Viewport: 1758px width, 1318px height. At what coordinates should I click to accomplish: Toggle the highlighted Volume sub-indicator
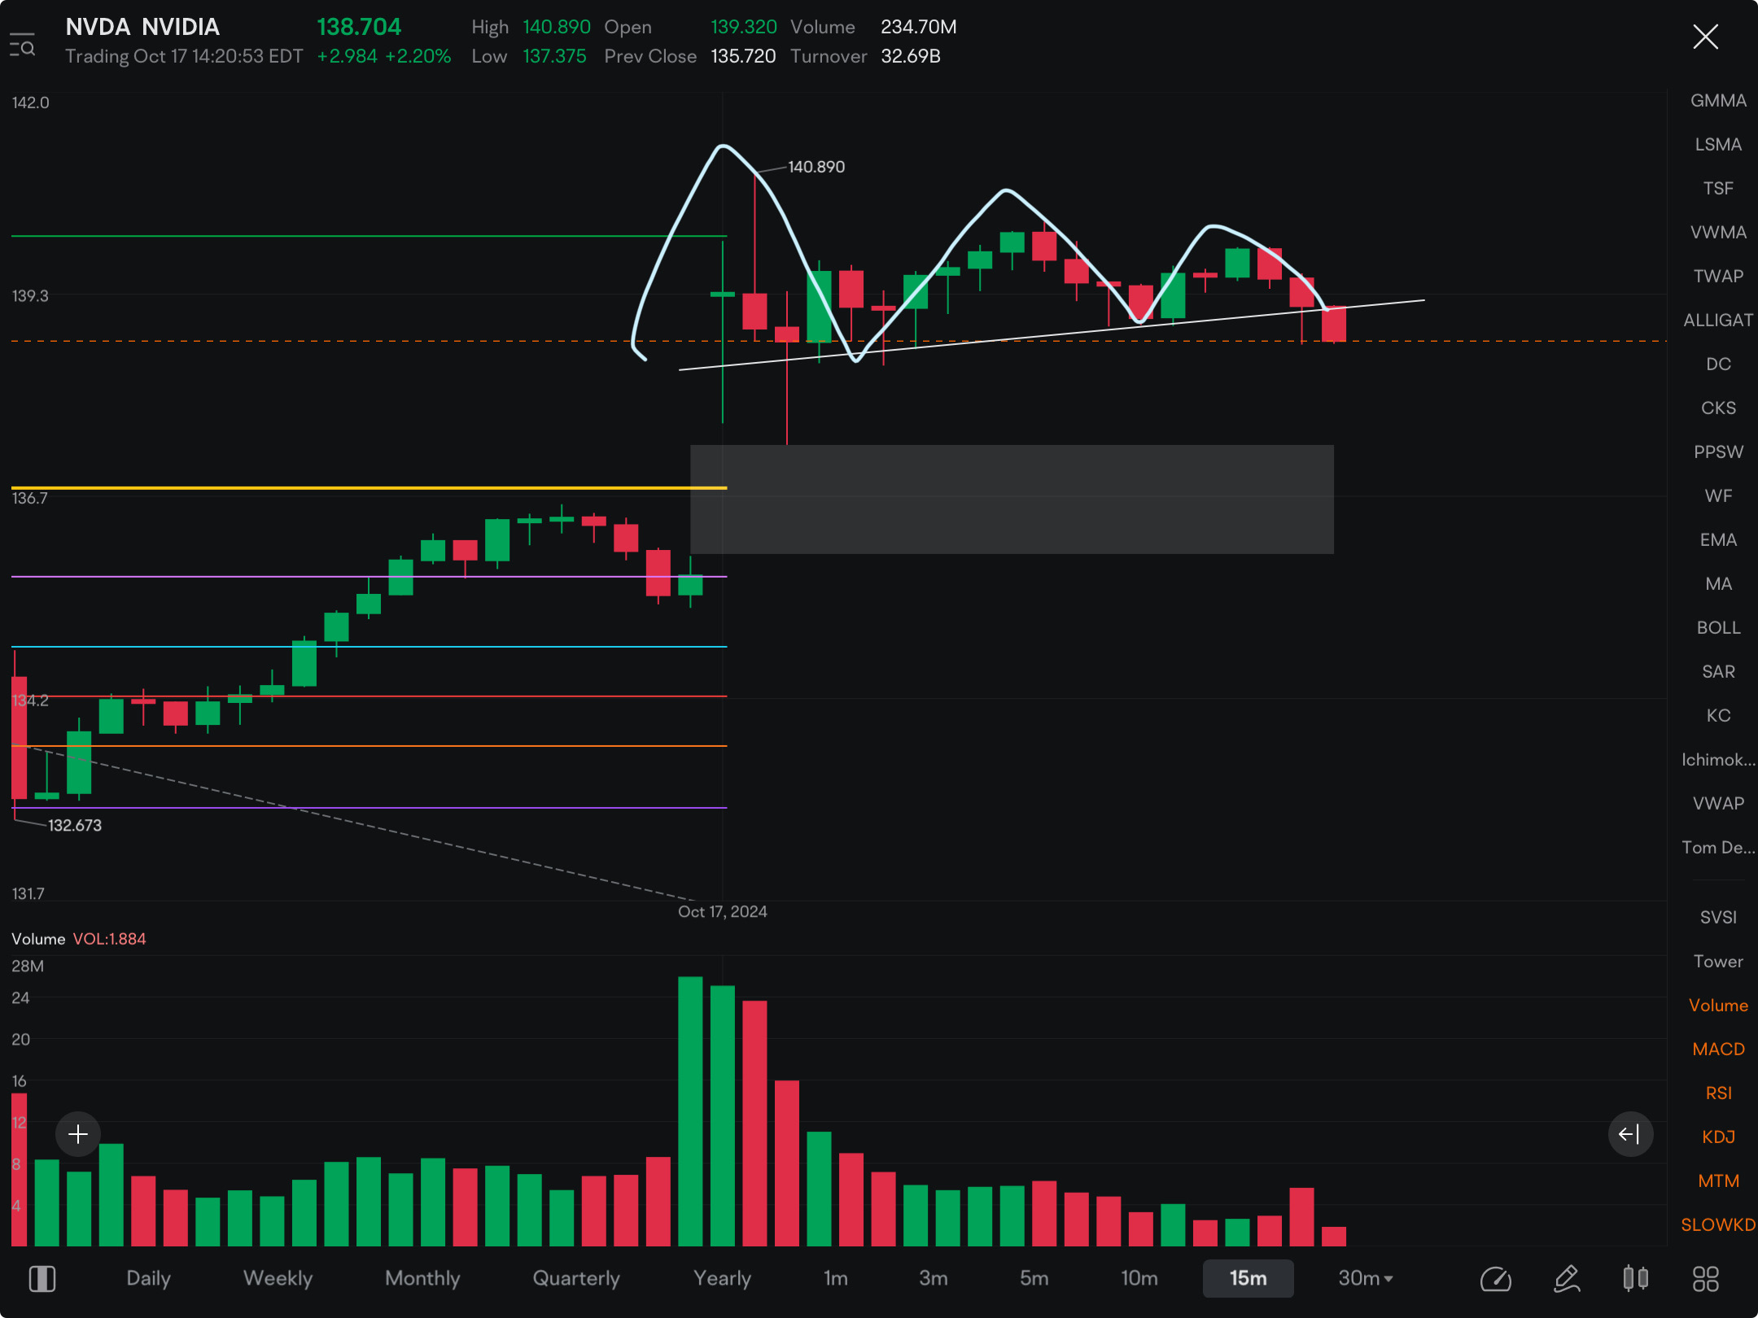point(1718,1006)
